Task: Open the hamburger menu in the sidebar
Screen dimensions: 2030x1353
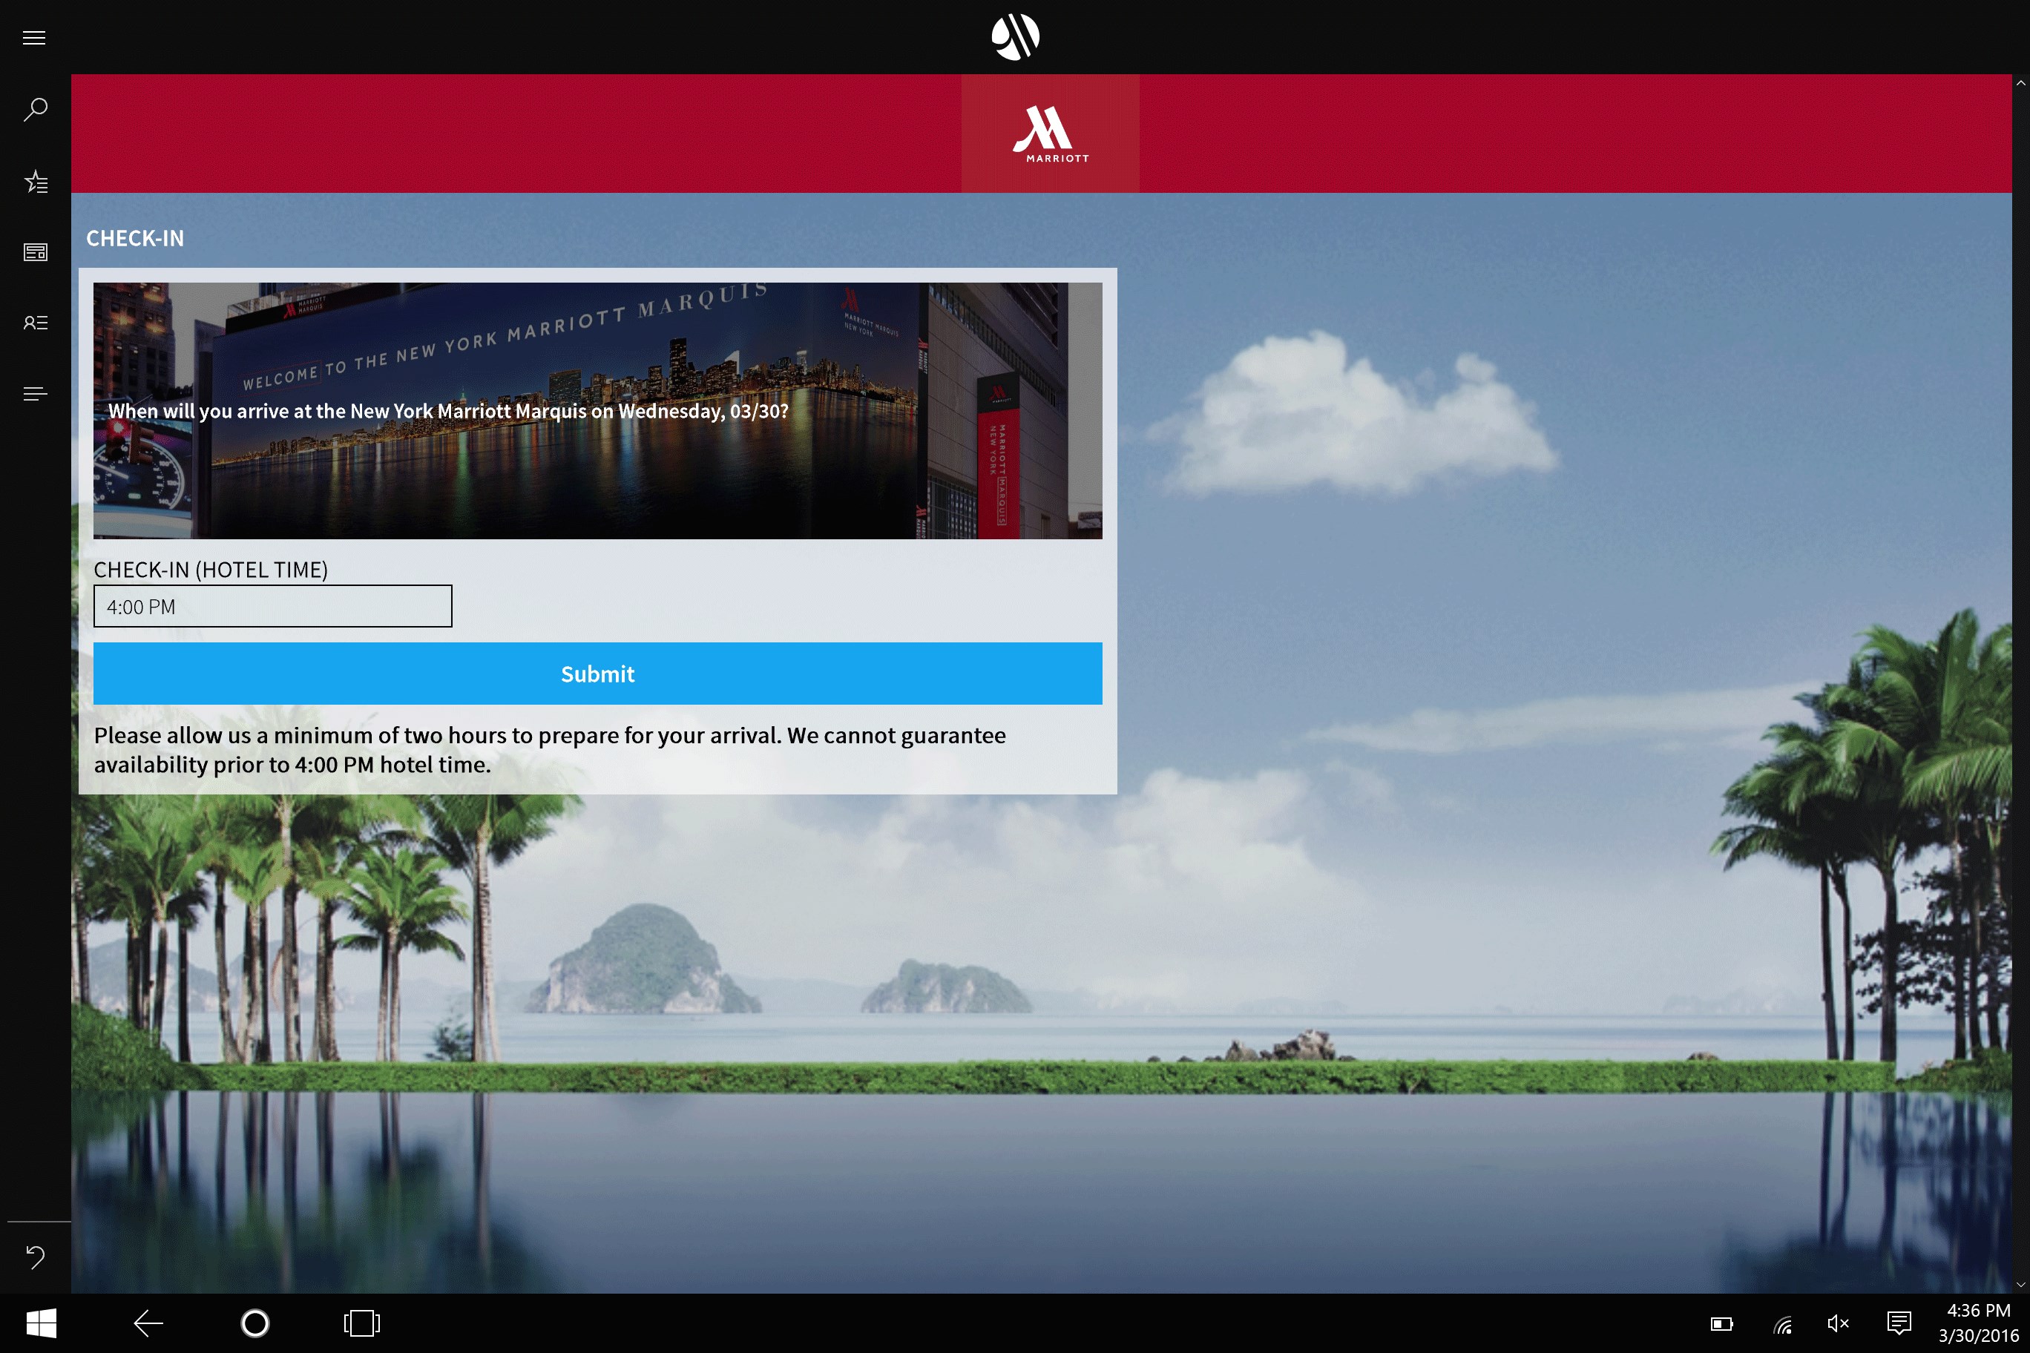Action: pos(35,37)
